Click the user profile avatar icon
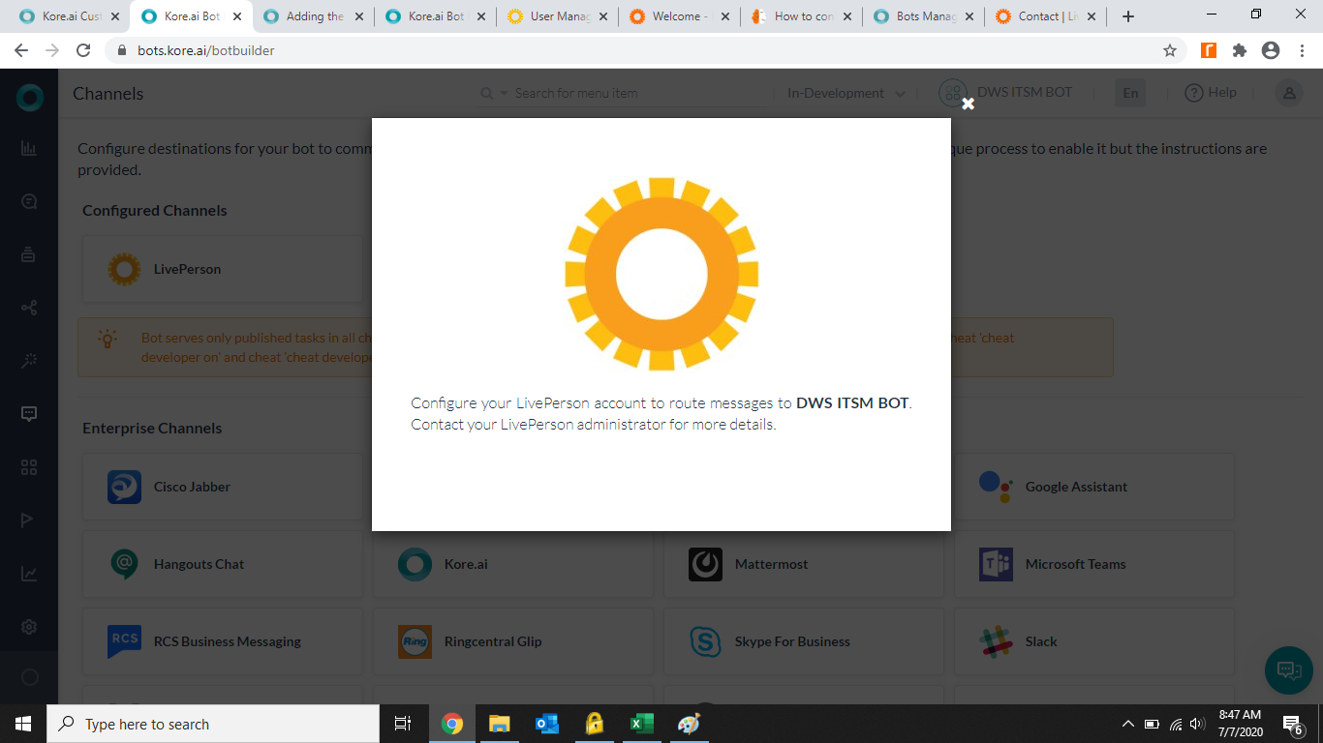The width and height of the screenshot is (1323, 743). [1288, 93]
